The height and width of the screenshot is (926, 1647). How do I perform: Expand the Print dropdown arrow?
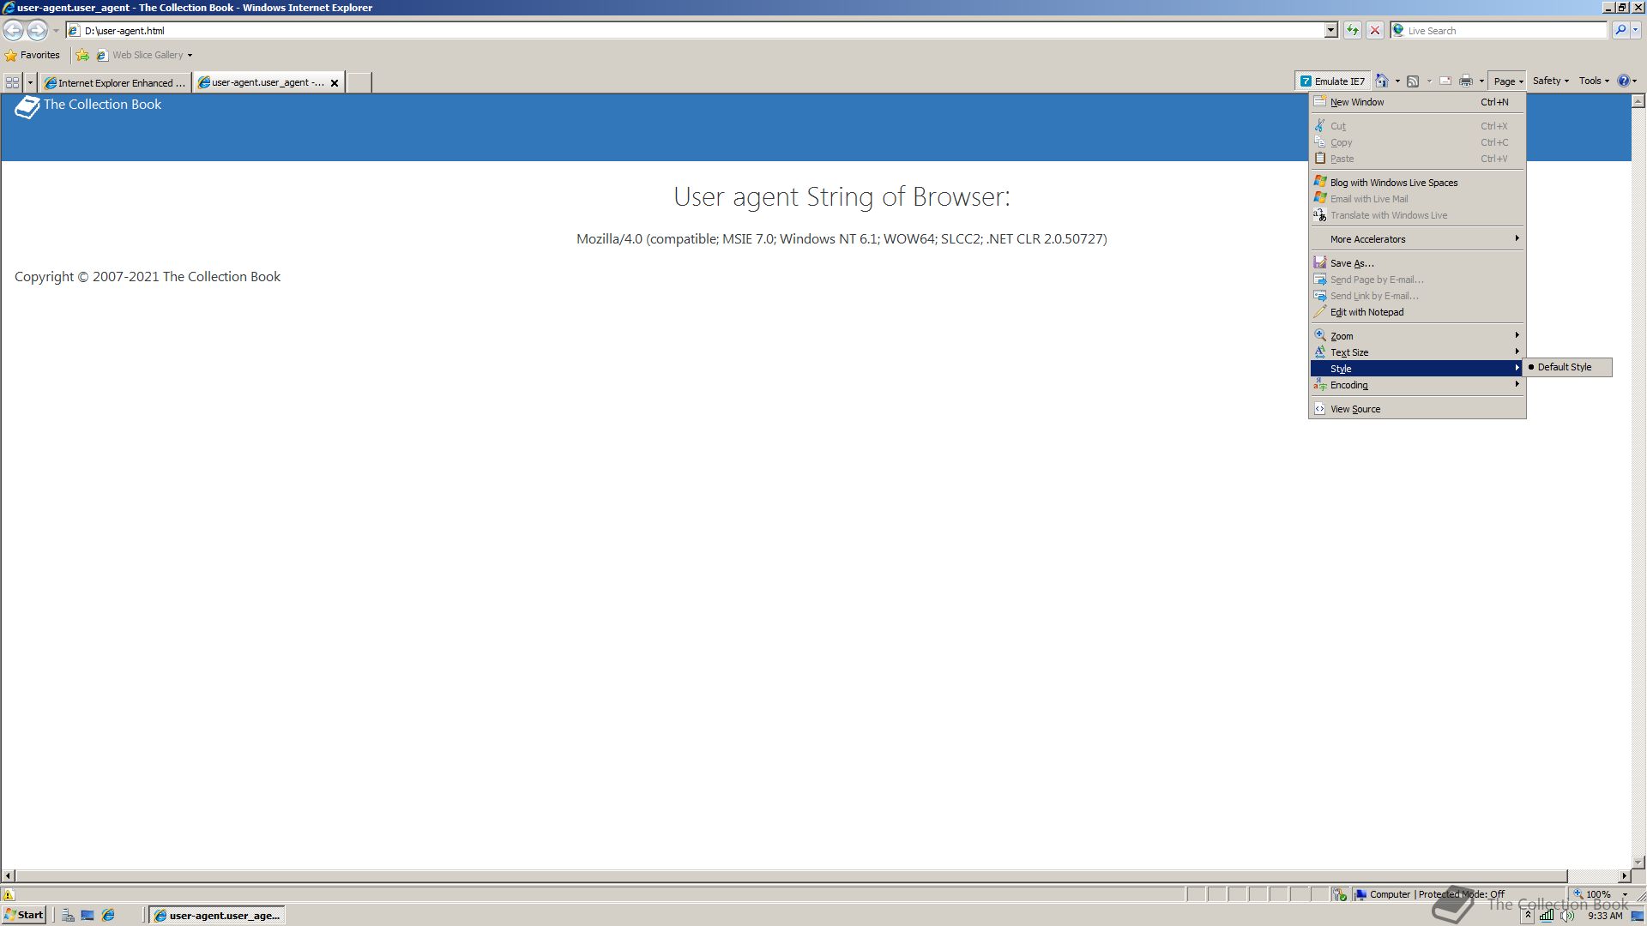pyautogui.click(x=1481, y=81)
